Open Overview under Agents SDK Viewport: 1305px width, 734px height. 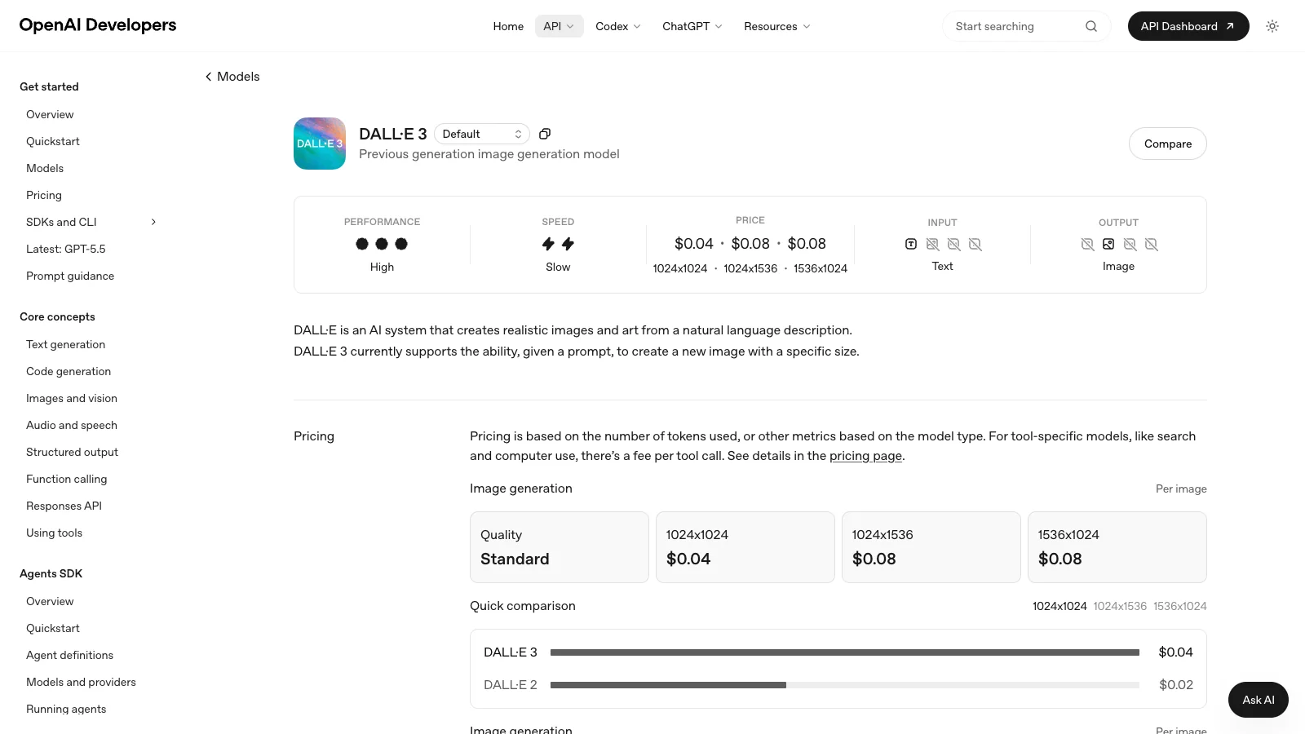pyautogui.click(x=50, y=601)
